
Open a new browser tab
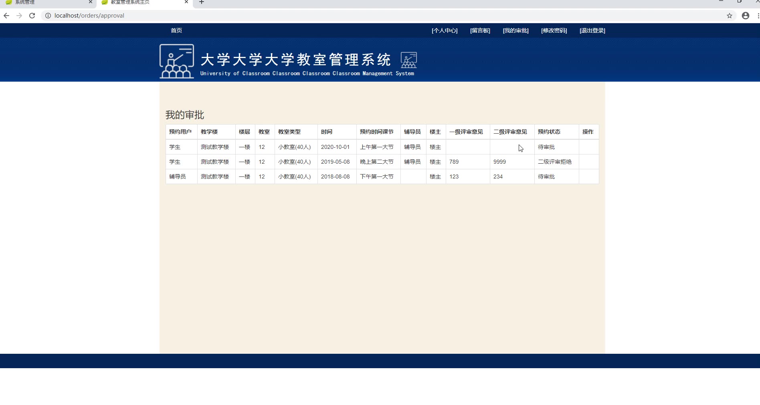pos(202,2)
